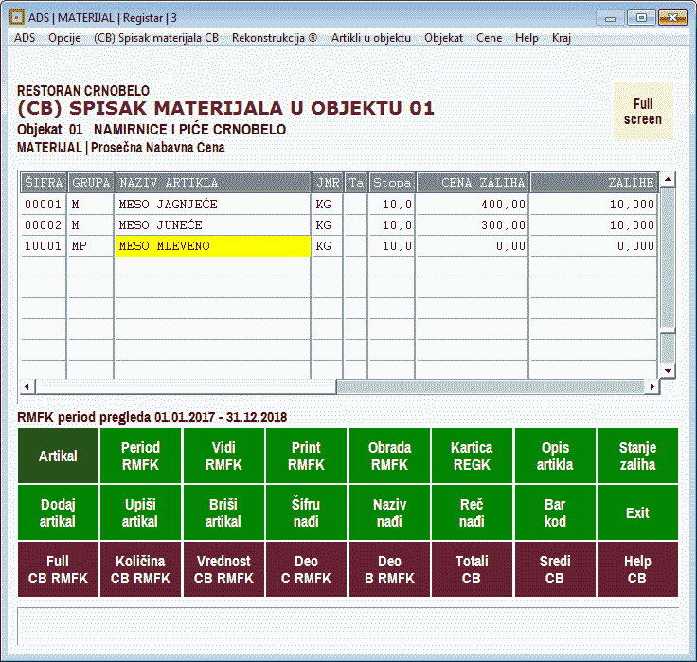697x662 pixels.
Task: Click the NAZIV ARTIKLA column header
Action: click(212, 182)
